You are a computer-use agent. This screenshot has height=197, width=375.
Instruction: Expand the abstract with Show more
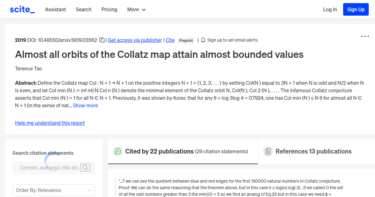point(85,105)
